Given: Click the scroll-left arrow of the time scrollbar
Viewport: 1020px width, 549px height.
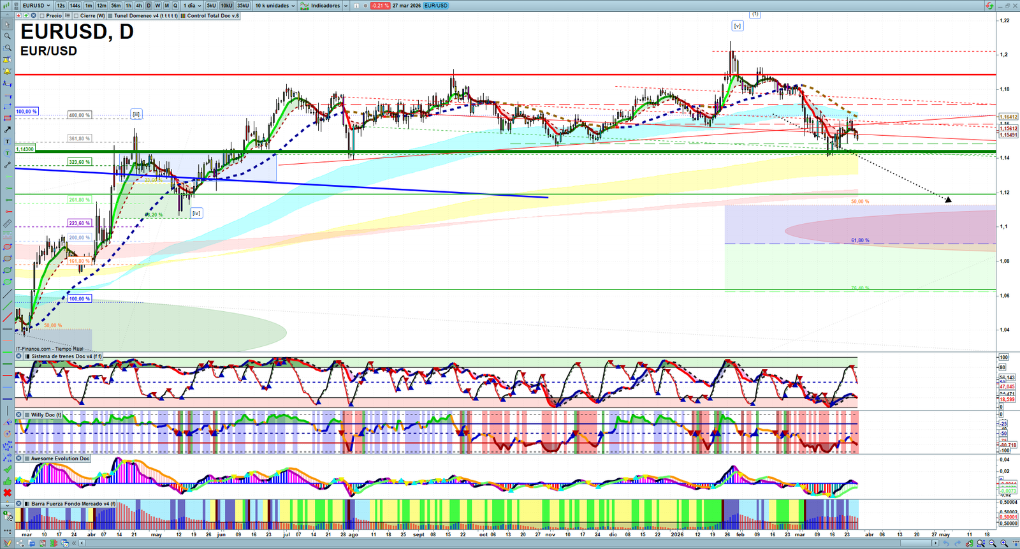Looking at the screenshot, I should [82, 543].
